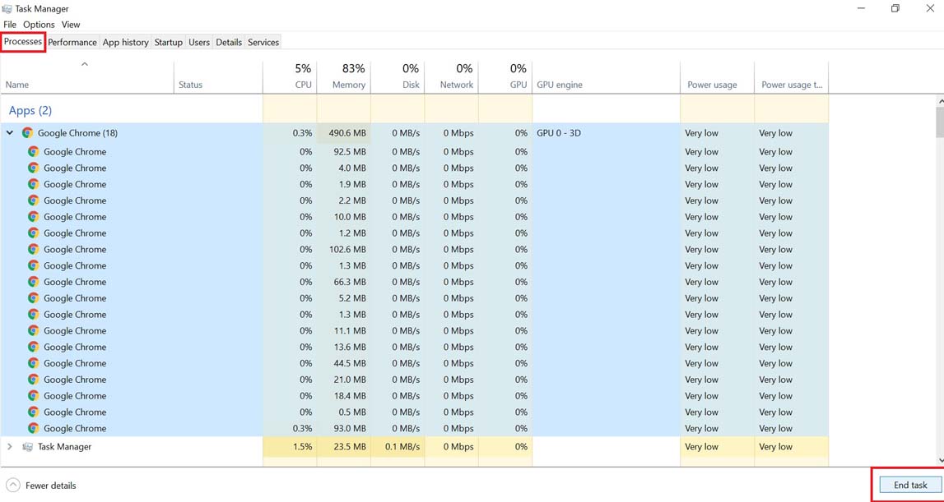Click the Chrome icon in the 0.5 MB row
This screenshot has width=944, height=502.
coord(33,412)
